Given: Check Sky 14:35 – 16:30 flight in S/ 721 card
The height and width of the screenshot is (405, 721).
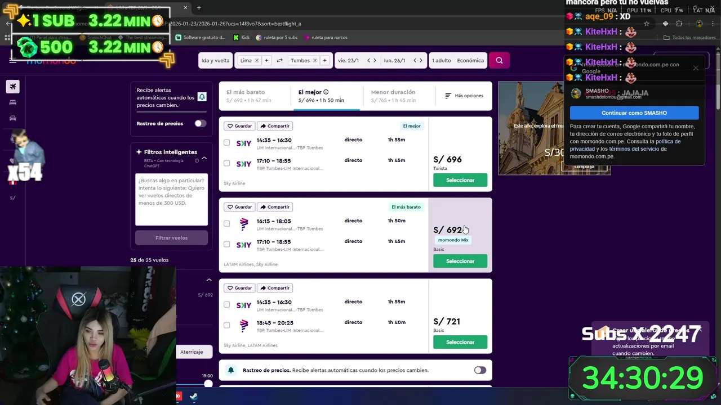Looking at the screenshot, I should (x=227, y=305).
